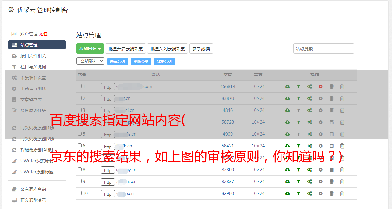Image resolution: width=392 pixels, height=209 pixels.
Task: Click the play icon in row 8
Action: click(320, 170)
